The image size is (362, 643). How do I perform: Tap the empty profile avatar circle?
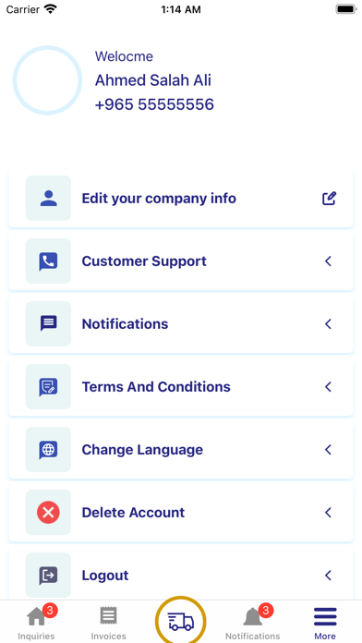coord(47,80)
